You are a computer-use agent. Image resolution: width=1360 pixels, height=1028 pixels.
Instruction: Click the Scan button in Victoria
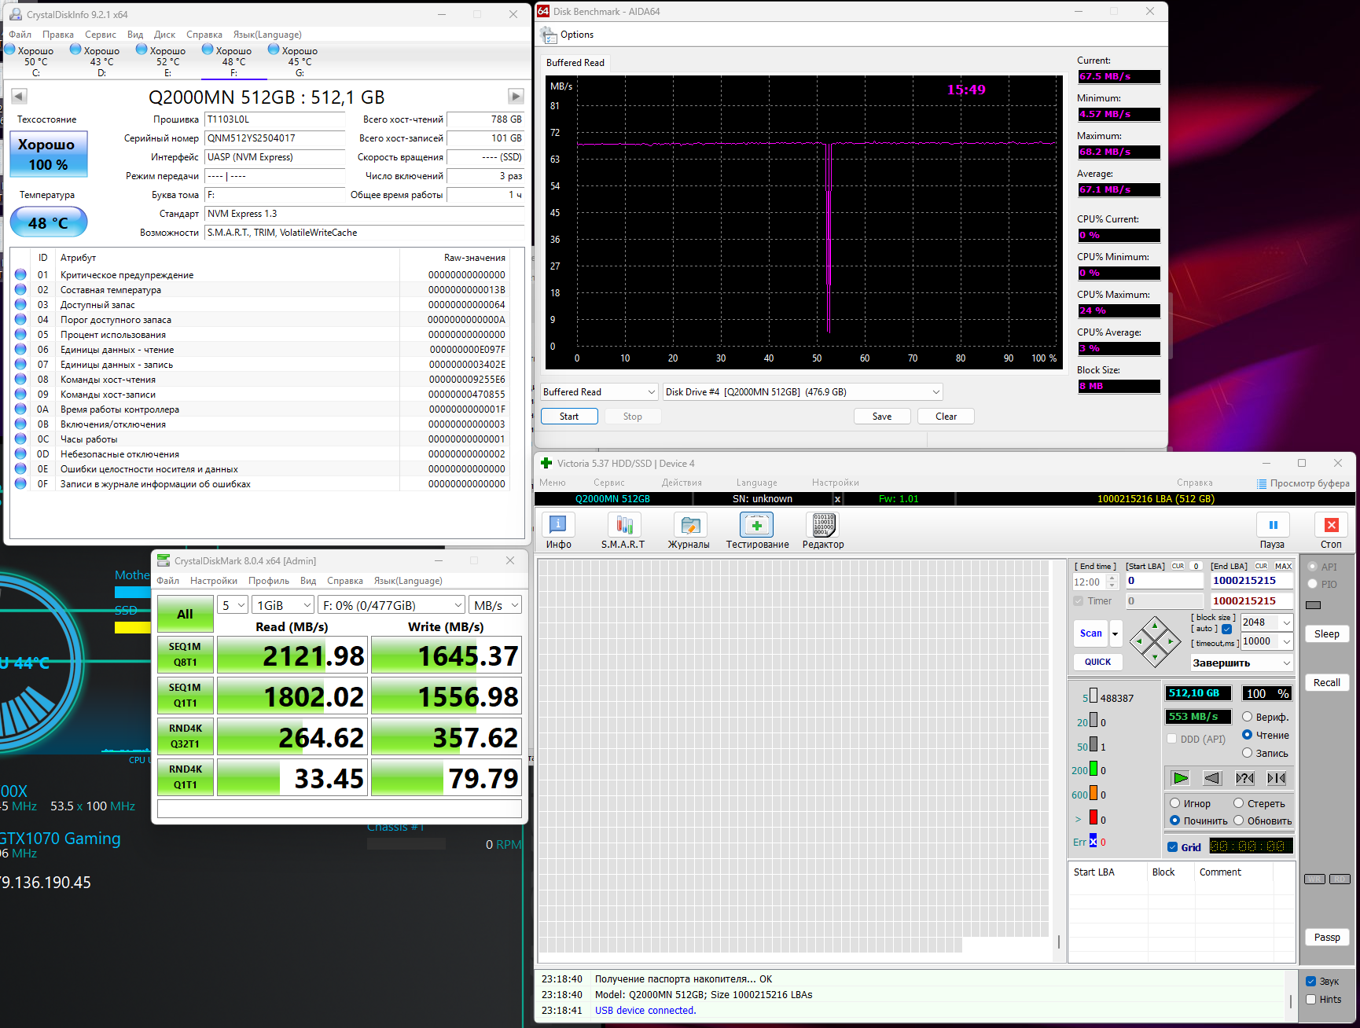coord(1091,633)
